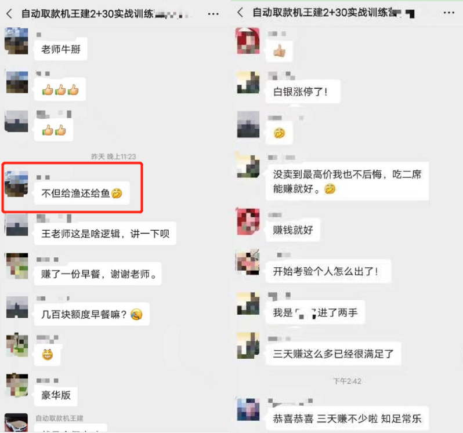Open the three-dot menu in left chat

pyautogui.click(x=213, y=14)
